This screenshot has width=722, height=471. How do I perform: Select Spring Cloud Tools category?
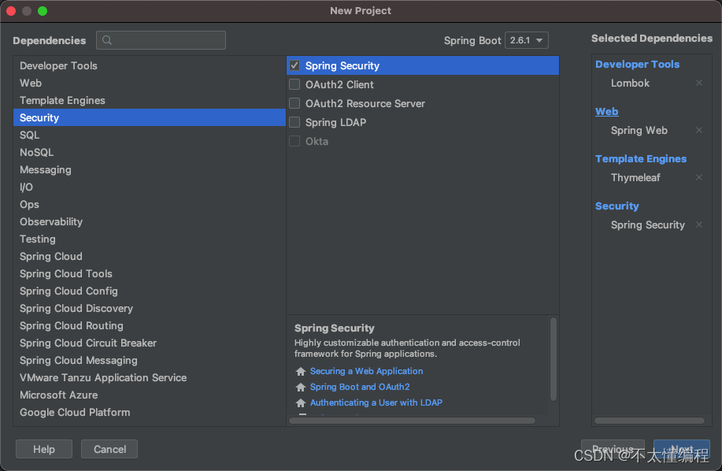[x=150, y=274]
